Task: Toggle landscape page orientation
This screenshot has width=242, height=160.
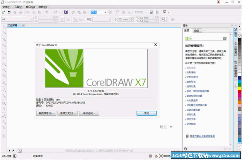Action: point(68,19)
